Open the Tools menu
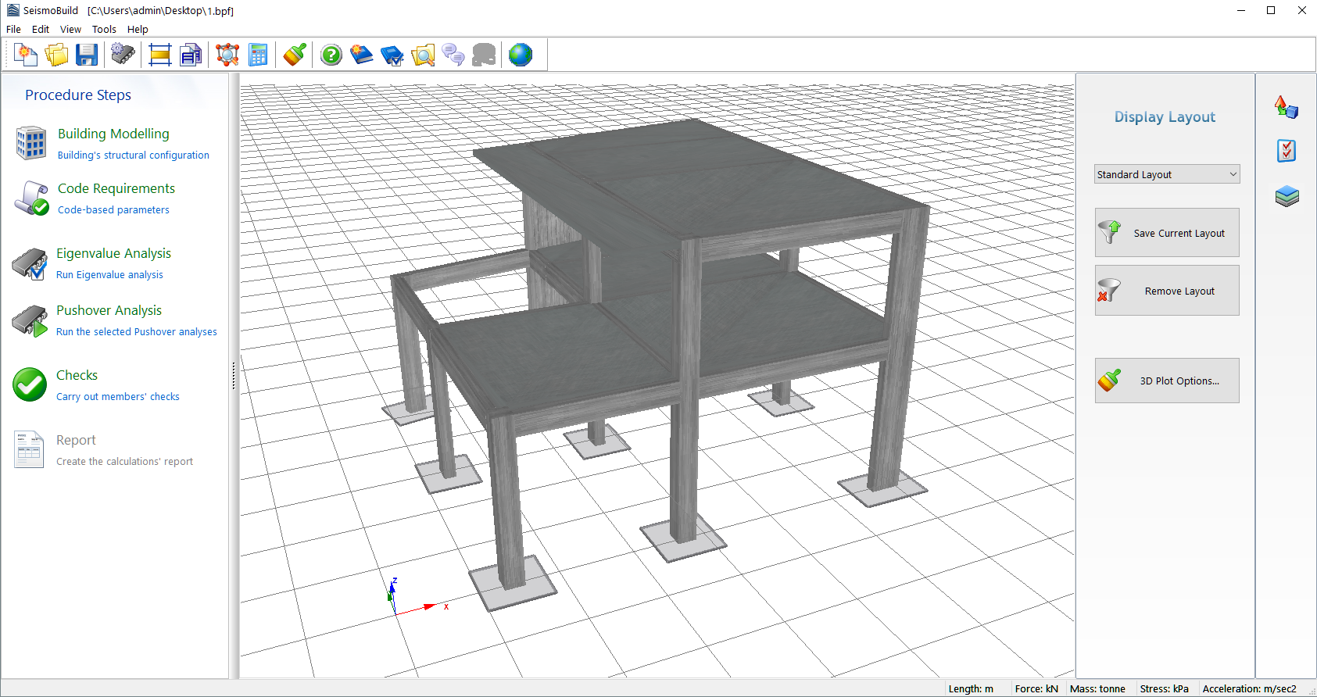1317x697 pixels. [104, 30]
